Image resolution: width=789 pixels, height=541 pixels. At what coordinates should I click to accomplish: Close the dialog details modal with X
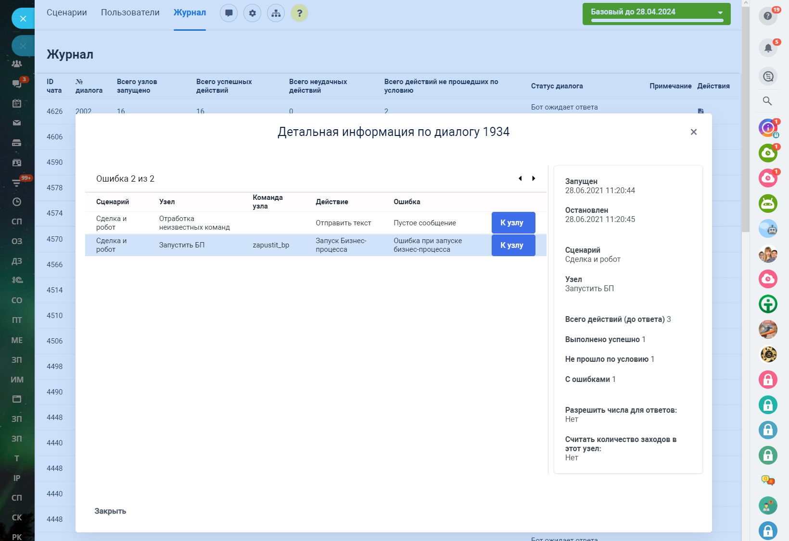pyautogui.click(x=693, y=132)
